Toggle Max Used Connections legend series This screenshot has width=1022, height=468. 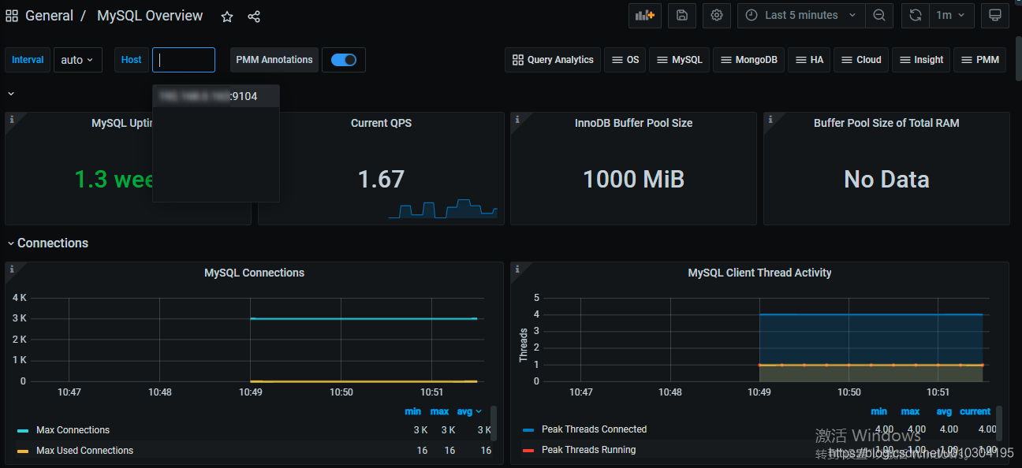(x=84, y=451)
